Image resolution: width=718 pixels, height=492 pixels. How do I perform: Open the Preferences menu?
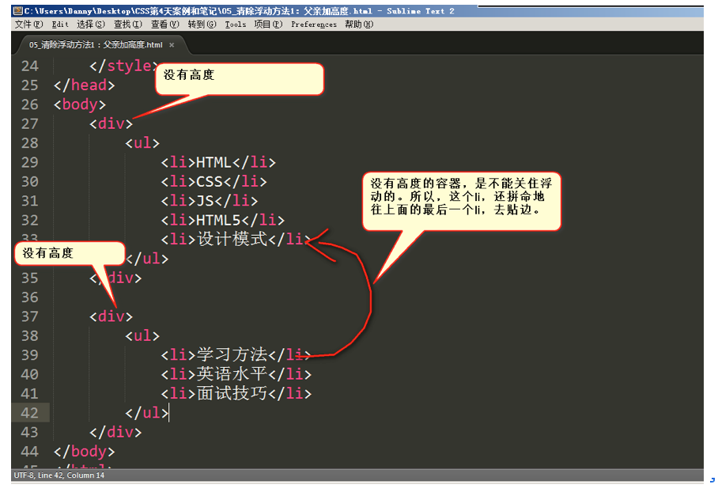coord(314,25)
